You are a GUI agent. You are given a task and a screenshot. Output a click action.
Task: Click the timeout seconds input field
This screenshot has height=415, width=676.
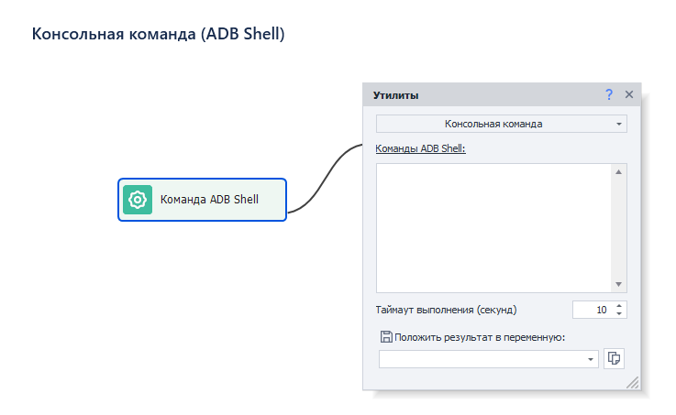click(x=591, y=310)
